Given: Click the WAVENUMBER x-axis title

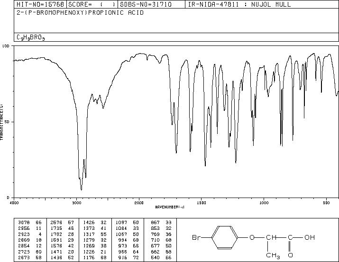Looking at the screenshot, I should coord(170,207).
